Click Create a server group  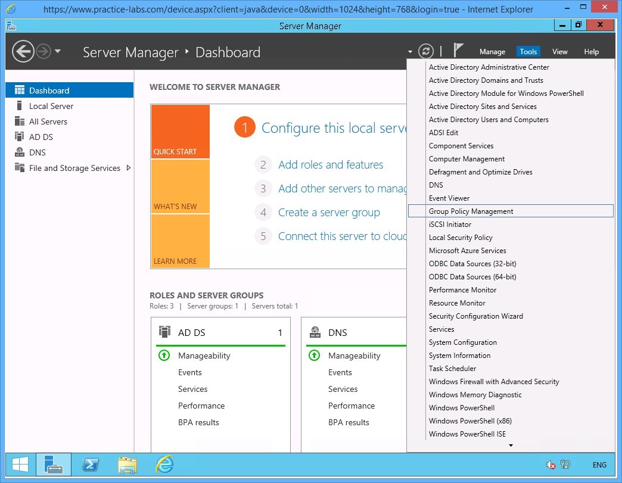(329, 212)
